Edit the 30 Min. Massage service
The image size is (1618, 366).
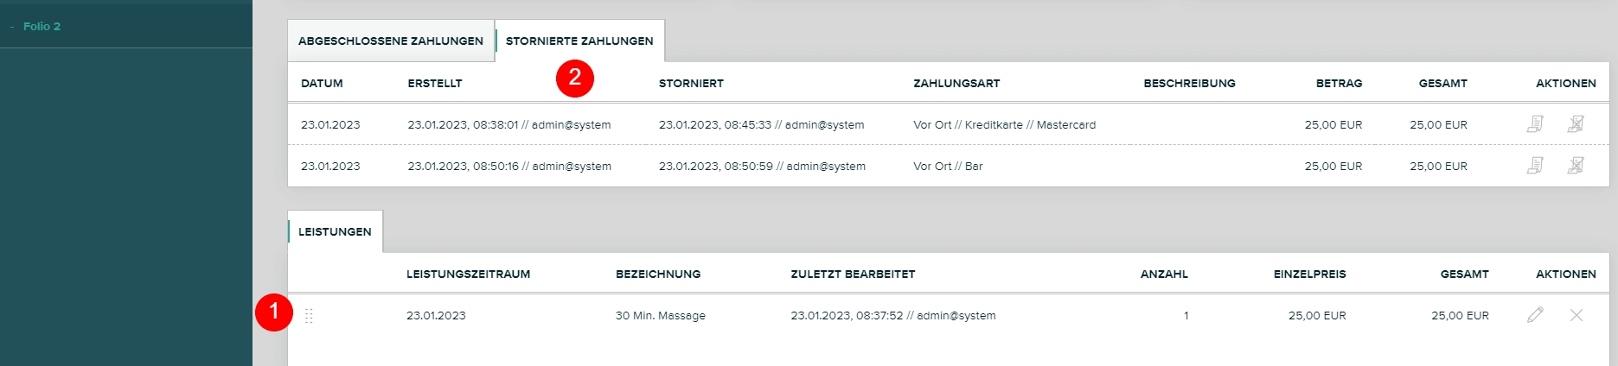(x=1535, y=315)
